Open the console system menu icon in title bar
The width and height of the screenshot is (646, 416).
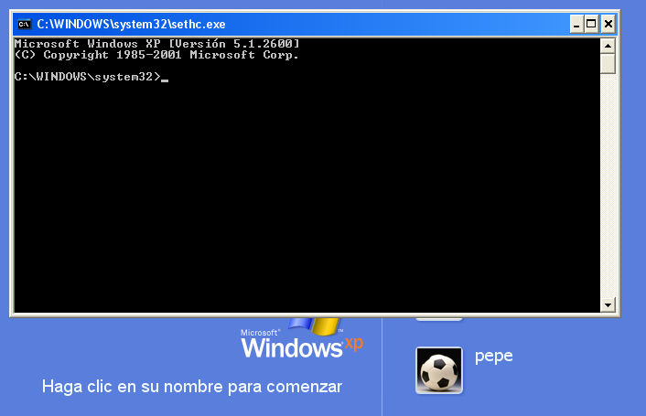25,25
